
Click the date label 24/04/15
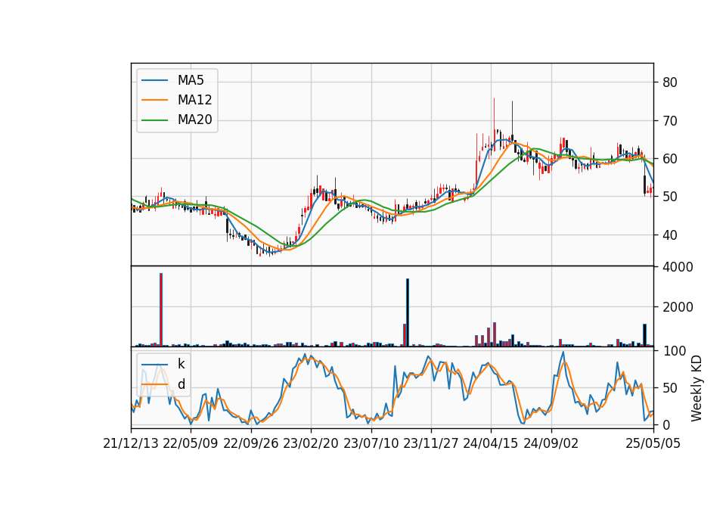pyautogui.click(x=490, y=444)
